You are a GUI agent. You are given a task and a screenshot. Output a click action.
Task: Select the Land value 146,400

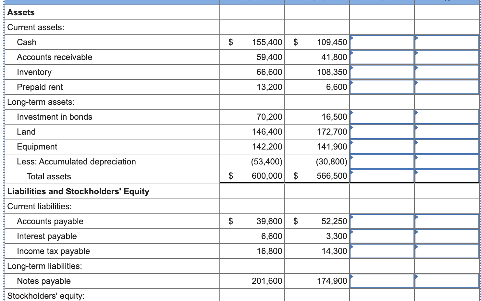[267, 132]
